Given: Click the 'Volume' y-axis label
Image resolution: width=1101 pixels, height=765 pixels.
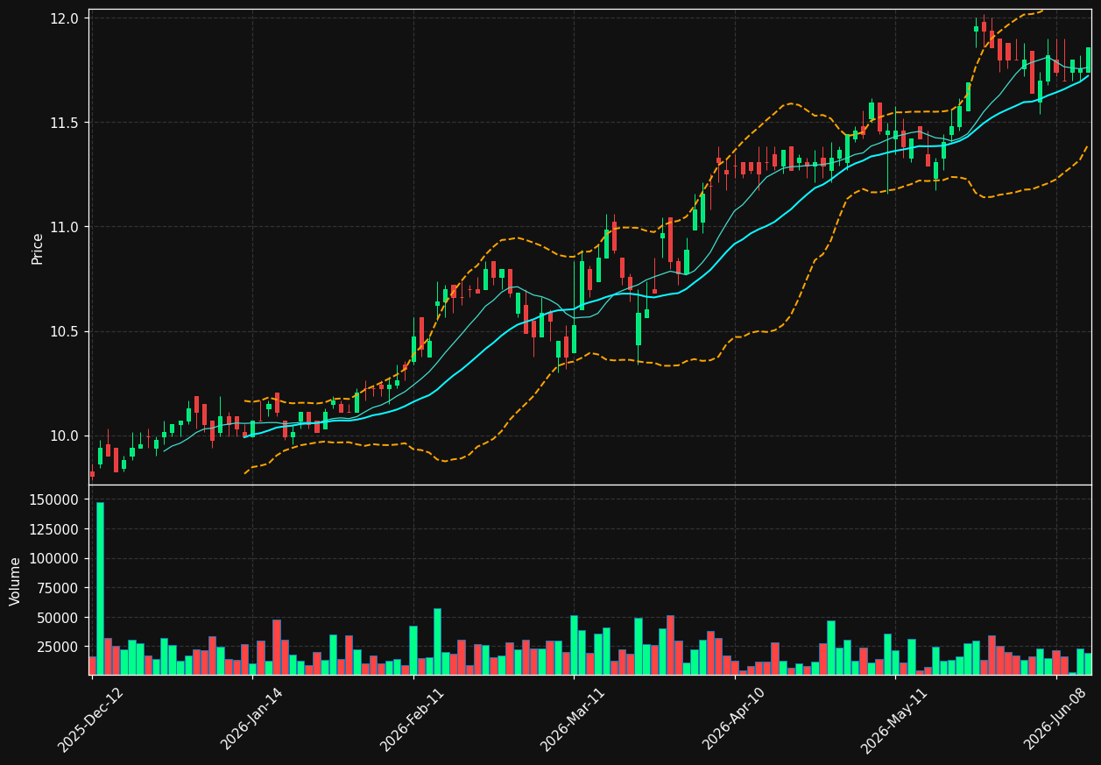Looking at the screenshot, I should 16,581.
